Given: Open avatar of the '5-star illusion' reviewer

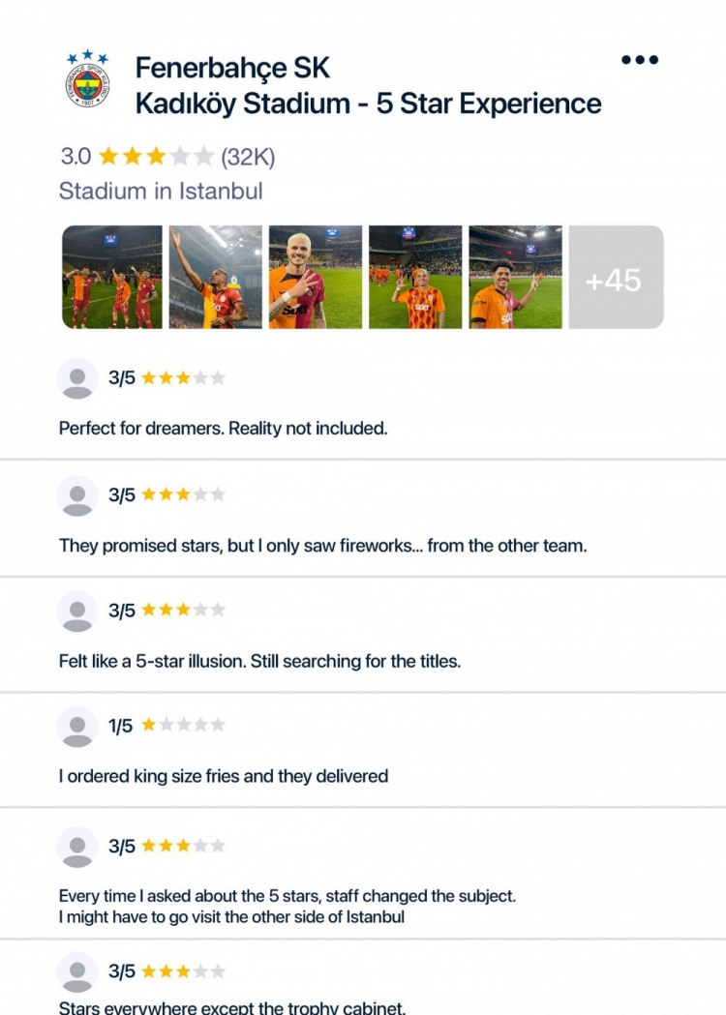Looking at the screenshot, I should (x=77, y=612).
